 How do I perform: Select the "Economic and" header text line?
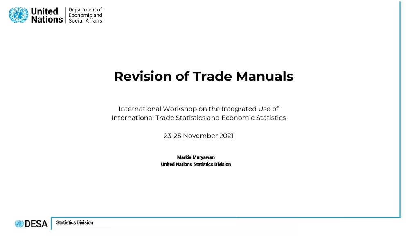click(x=85, y=15)
